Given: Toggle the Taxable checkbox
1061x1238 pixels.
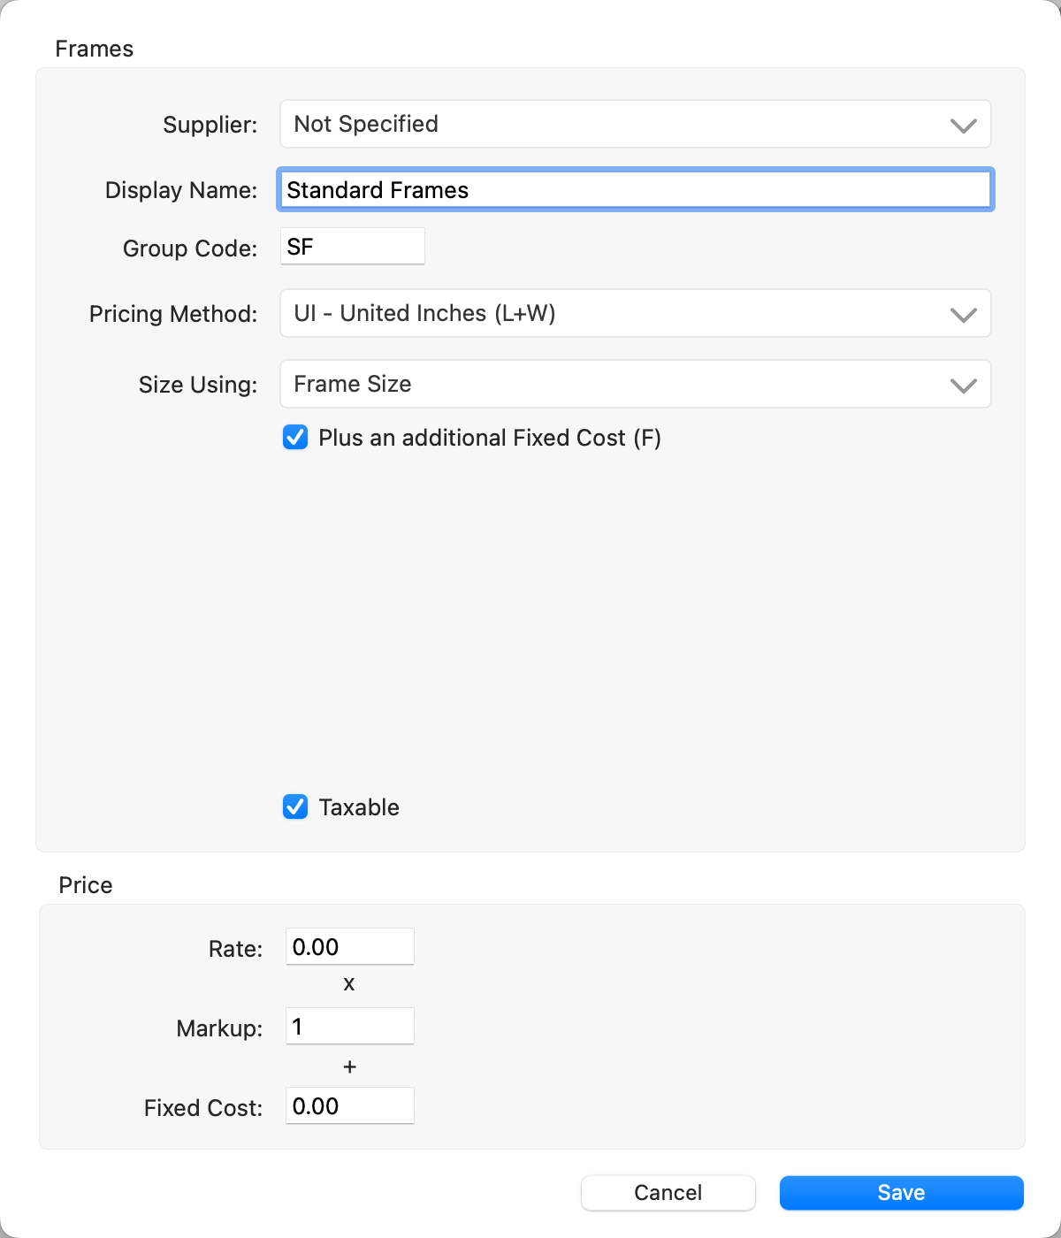Looking at the screenshot, I should tap(295, 807).
